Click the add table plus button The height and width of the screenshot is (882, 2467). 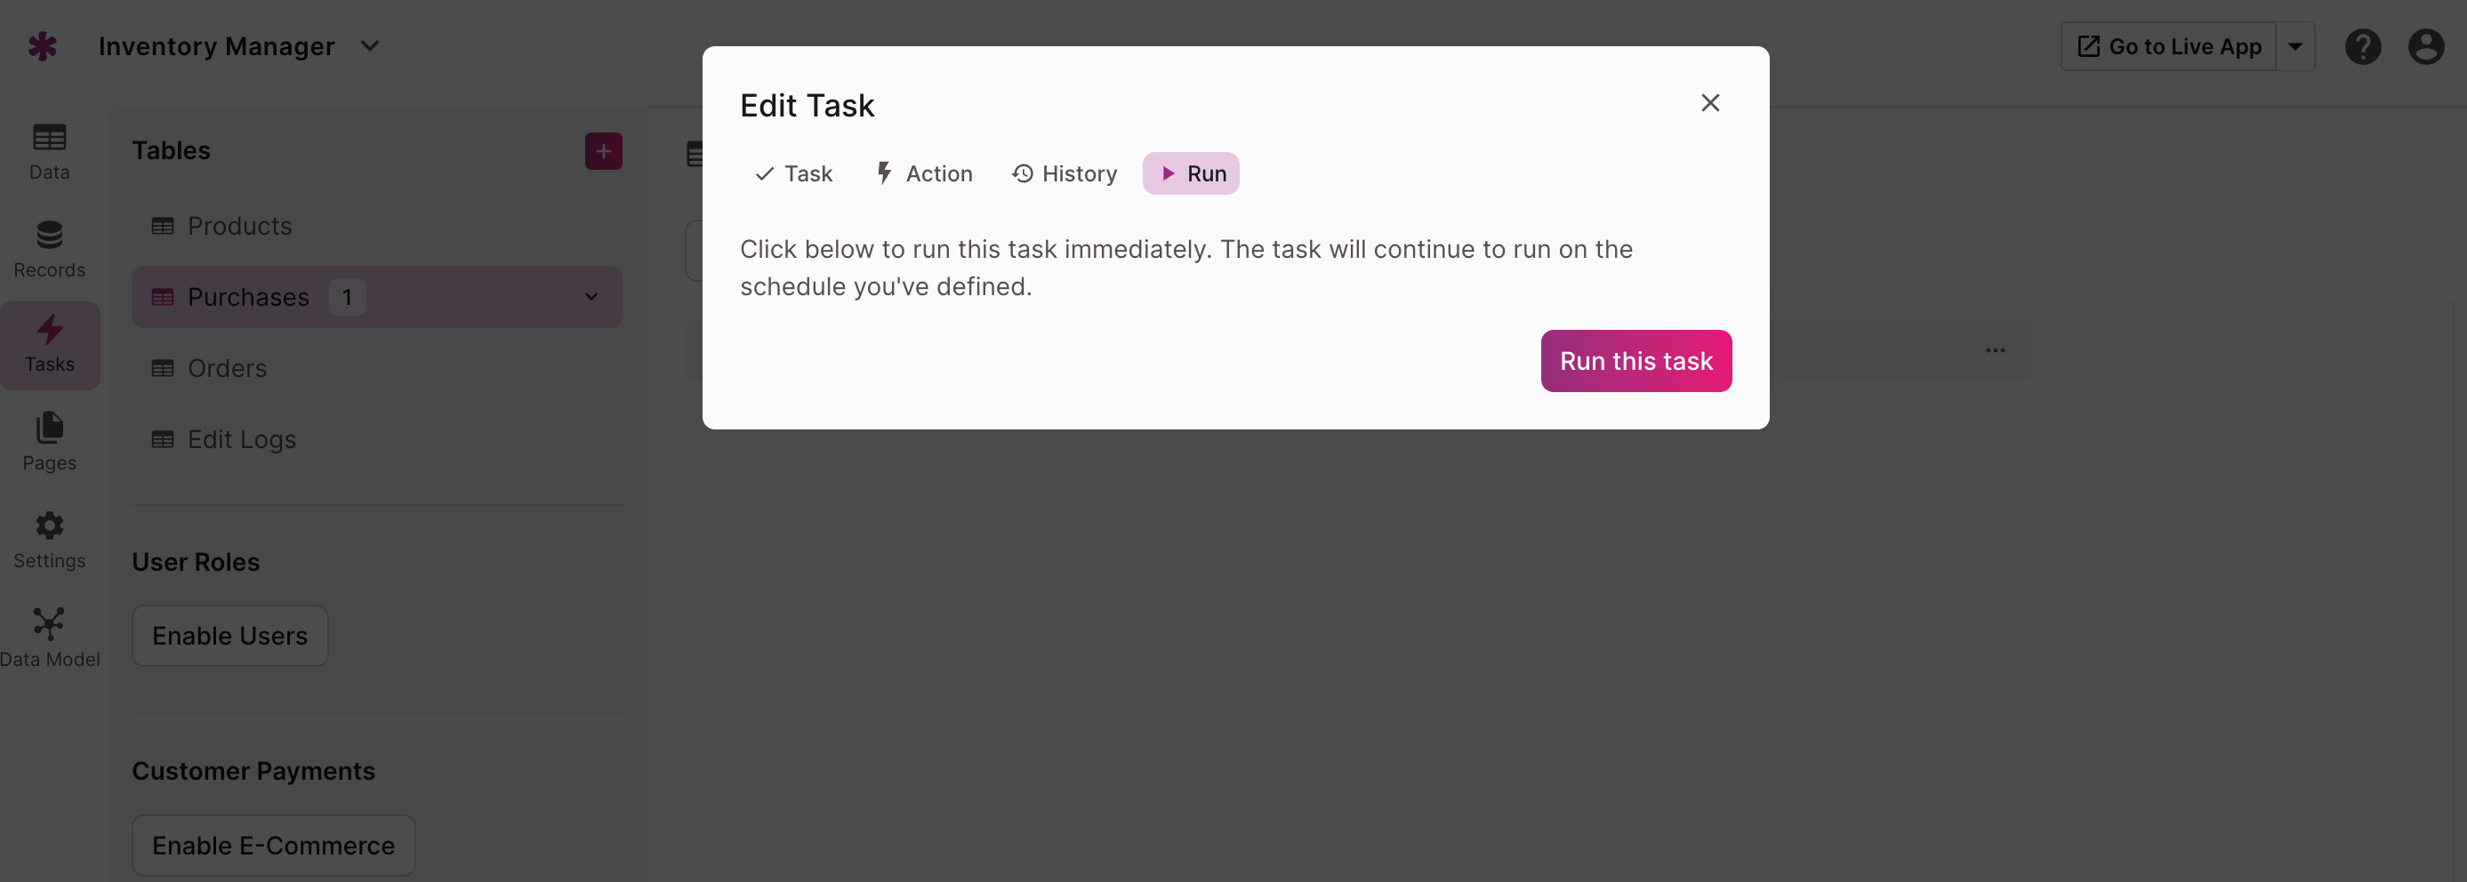tap(603, 151)
